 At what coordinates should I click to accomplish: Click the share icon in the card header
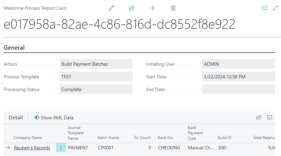tap(132, 8)
